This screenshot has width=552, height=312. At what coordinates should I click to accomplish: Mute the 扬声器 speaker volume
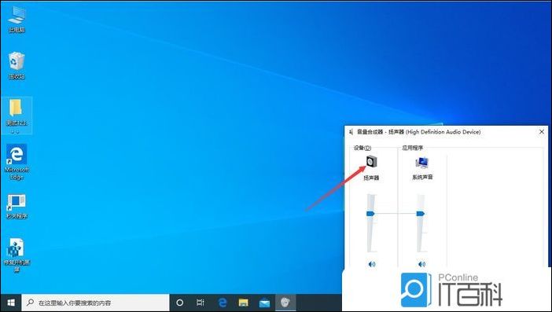372,264
